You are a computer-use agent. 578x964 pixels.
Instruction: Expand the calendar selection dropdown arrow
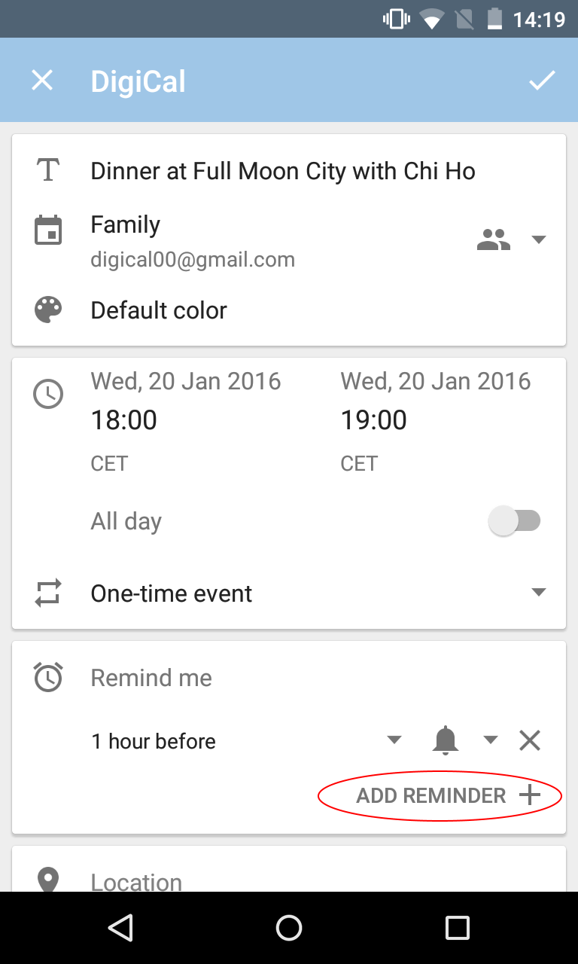[538, 239]
